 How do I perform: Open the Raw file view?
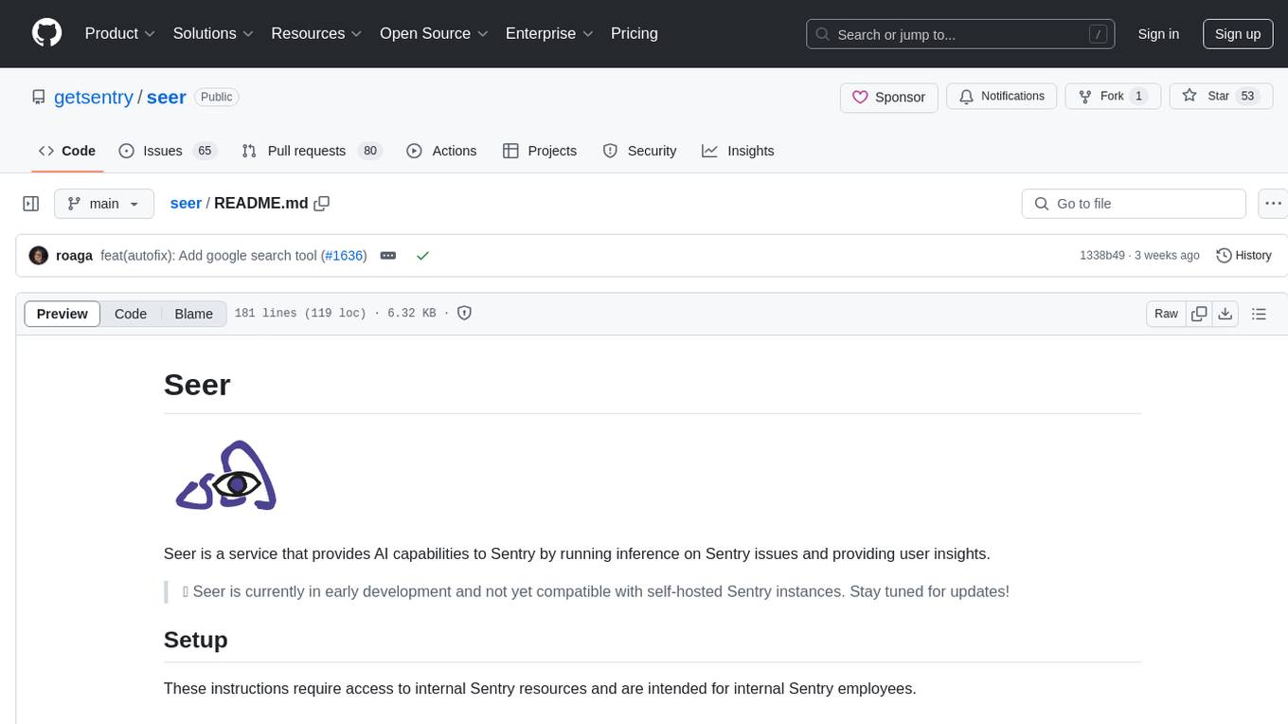click(x=1166, y=314)
